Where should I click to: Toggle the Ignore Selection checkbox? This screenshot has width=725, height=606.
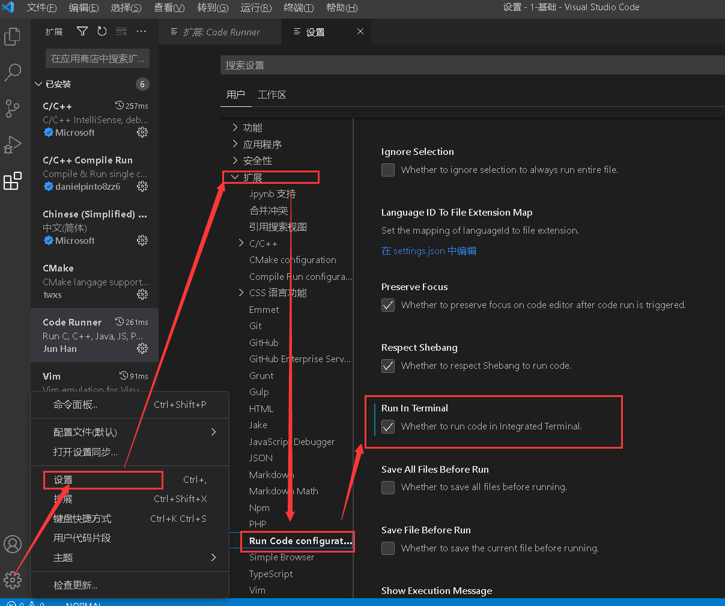[x=388, y=170]
